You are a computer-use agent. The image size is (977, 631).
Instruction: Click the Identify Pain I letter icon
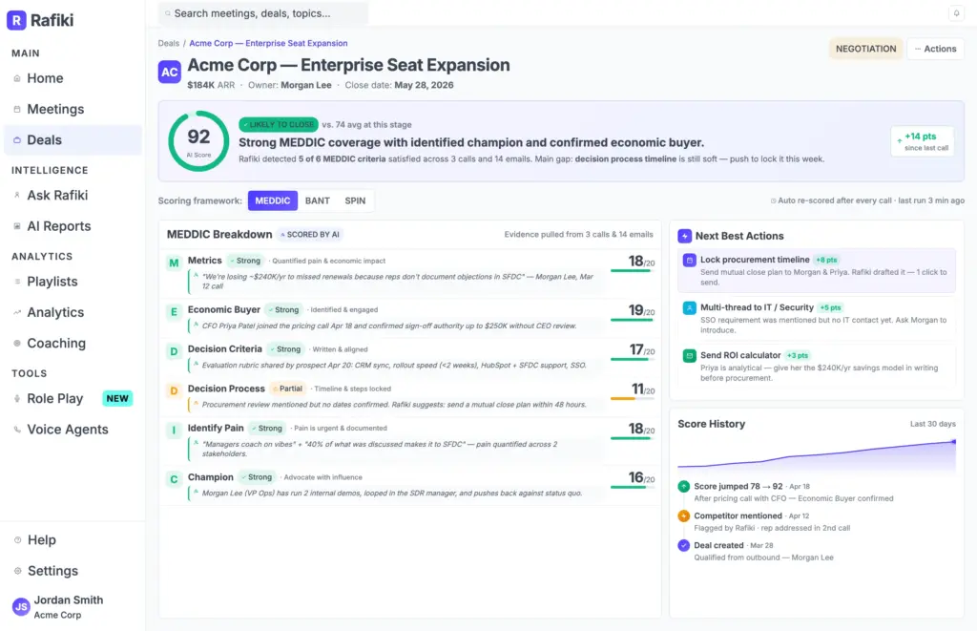[x=174, y=431]
